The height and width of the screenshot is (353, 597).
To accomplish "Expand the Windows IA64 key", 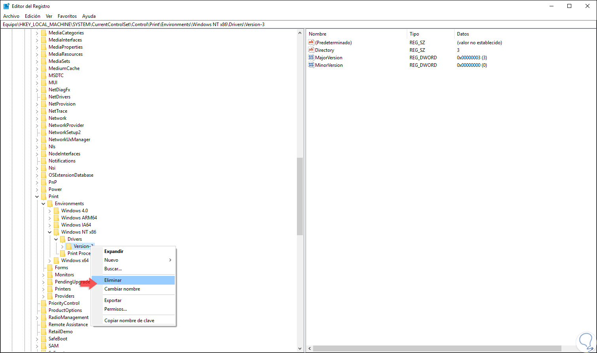I will click(50, 225).
